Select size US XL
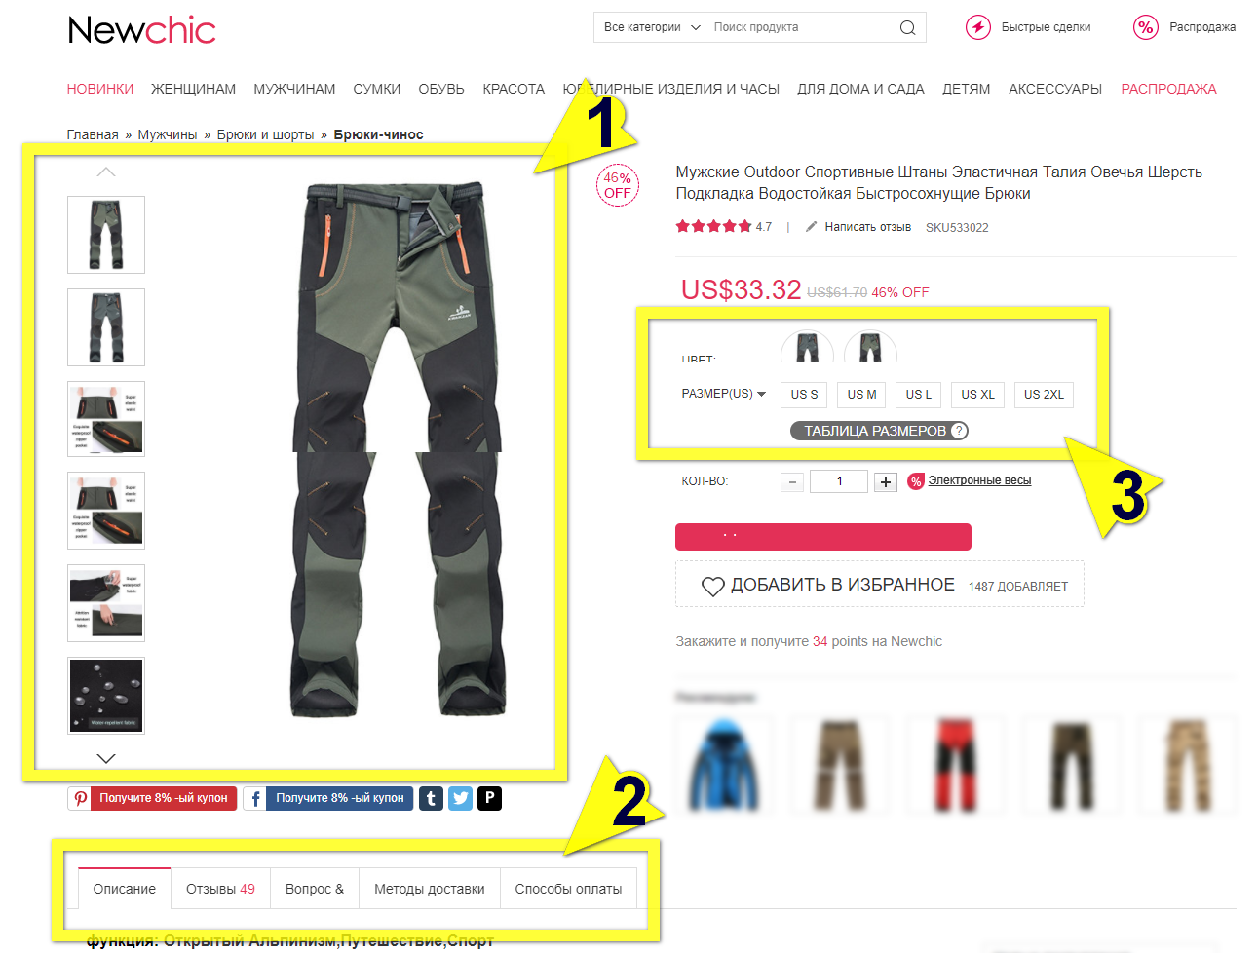The height and width of the screenshot is (953, 1258). click(977, 395)
